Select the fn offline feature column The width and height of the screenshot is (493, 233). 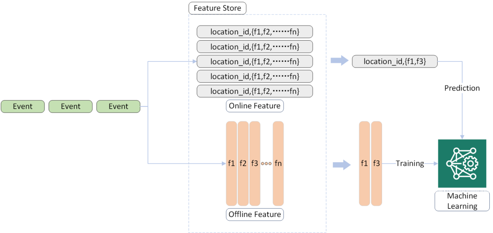(x=278, y=164)
